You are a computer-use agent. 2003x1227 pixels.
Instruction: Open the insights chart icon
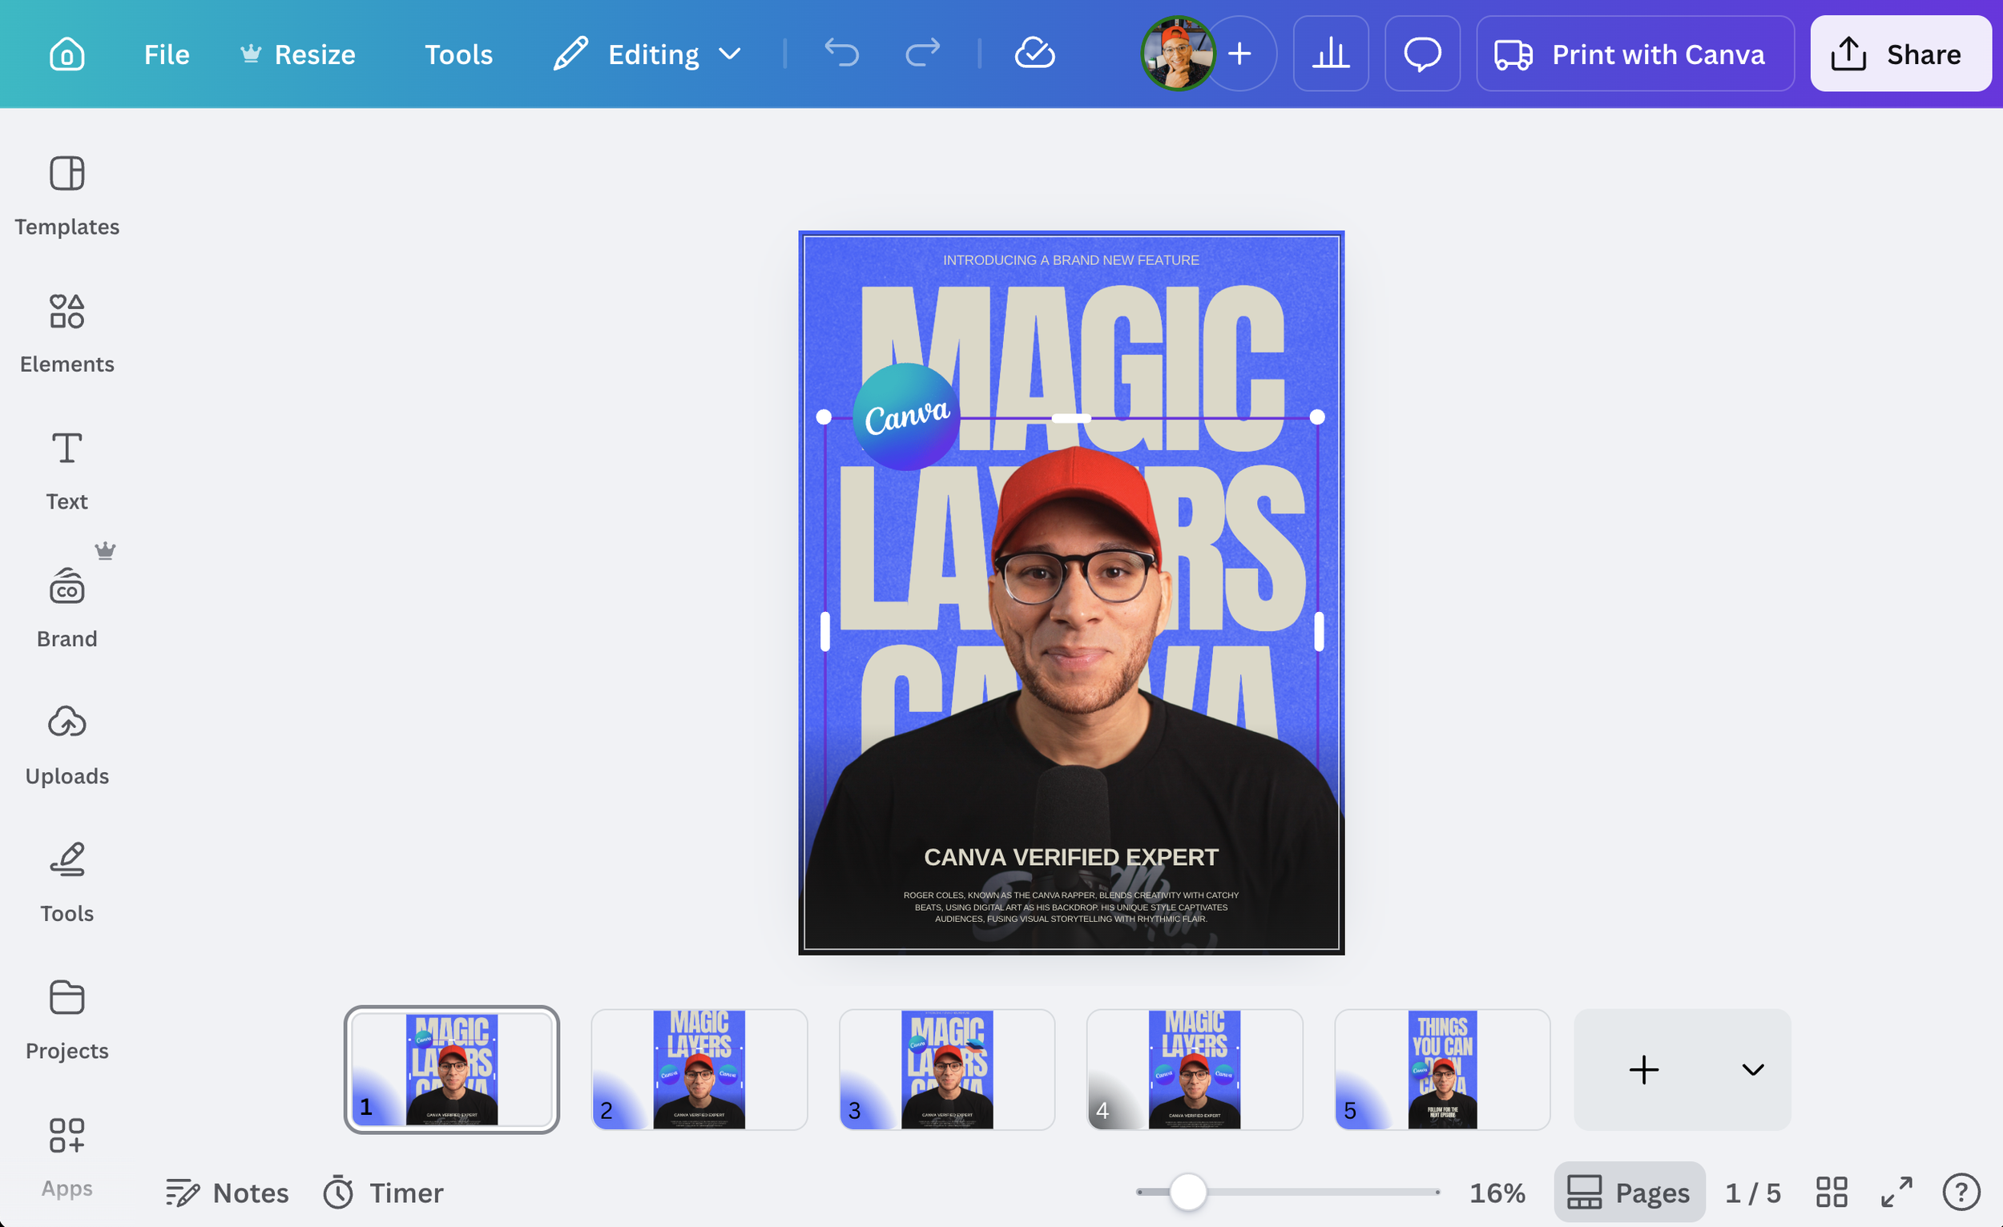[1331, 54]
